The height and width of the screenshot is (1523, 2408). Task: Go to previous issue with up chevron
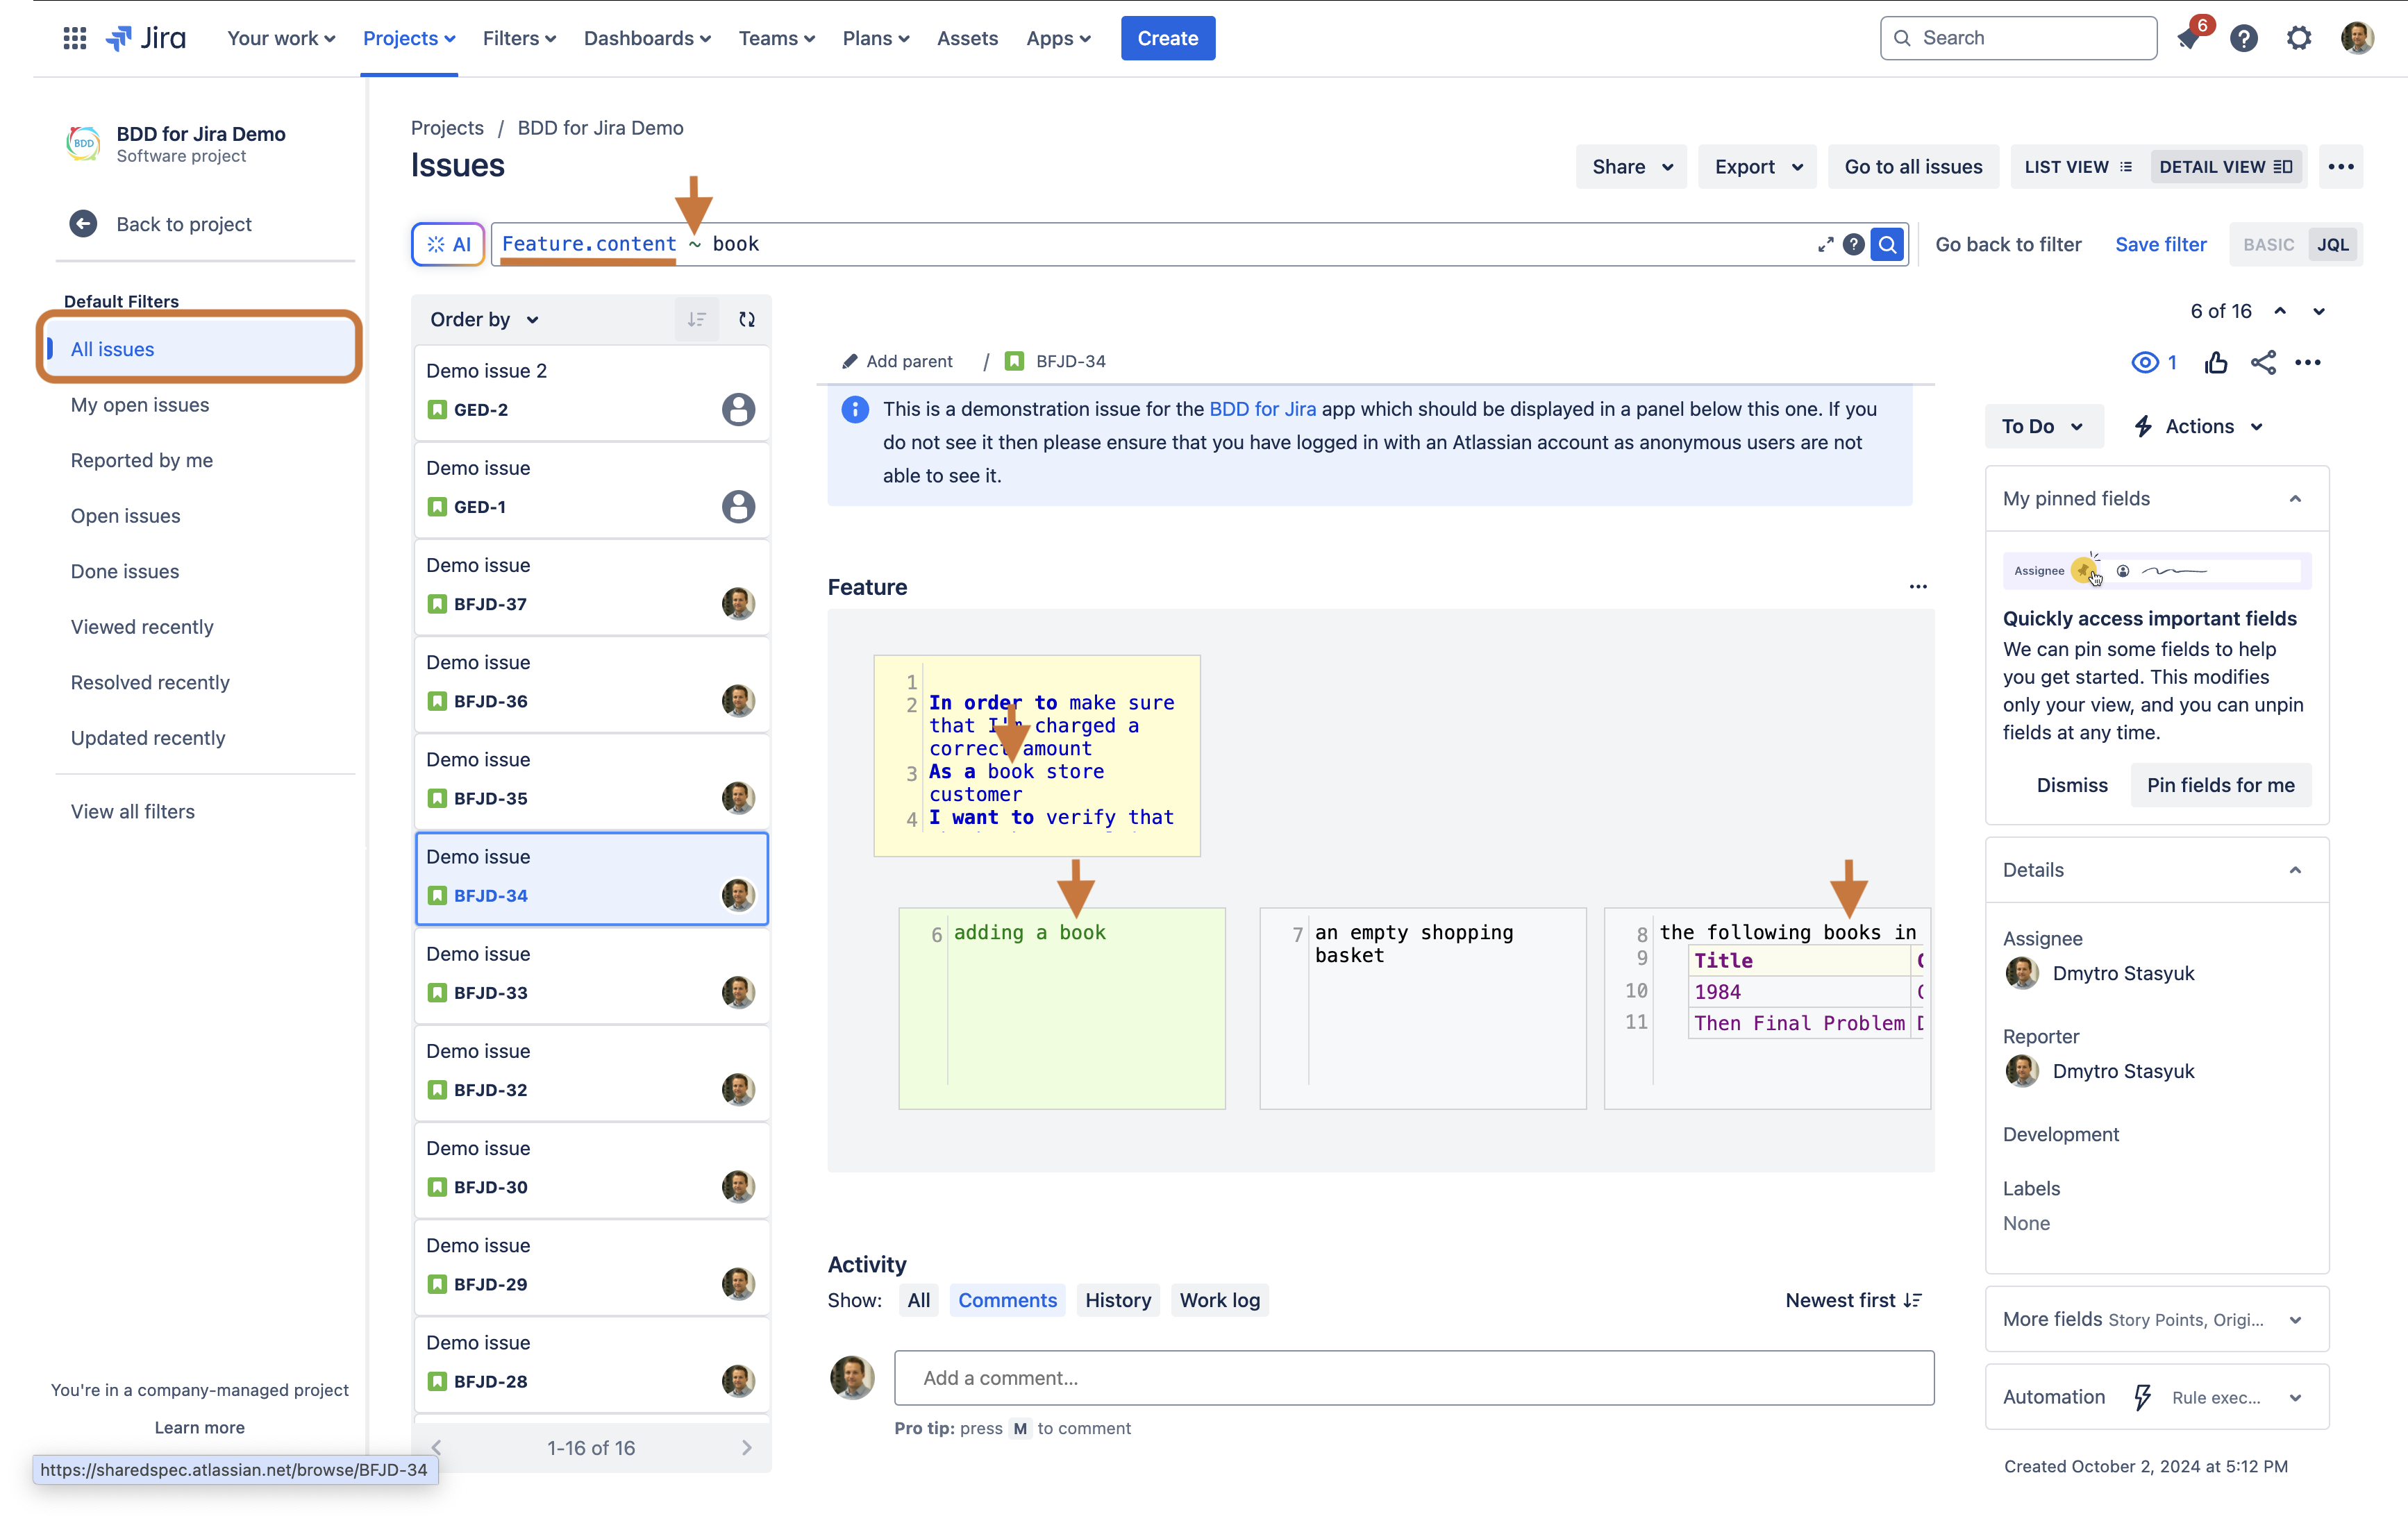(2280, 311)
